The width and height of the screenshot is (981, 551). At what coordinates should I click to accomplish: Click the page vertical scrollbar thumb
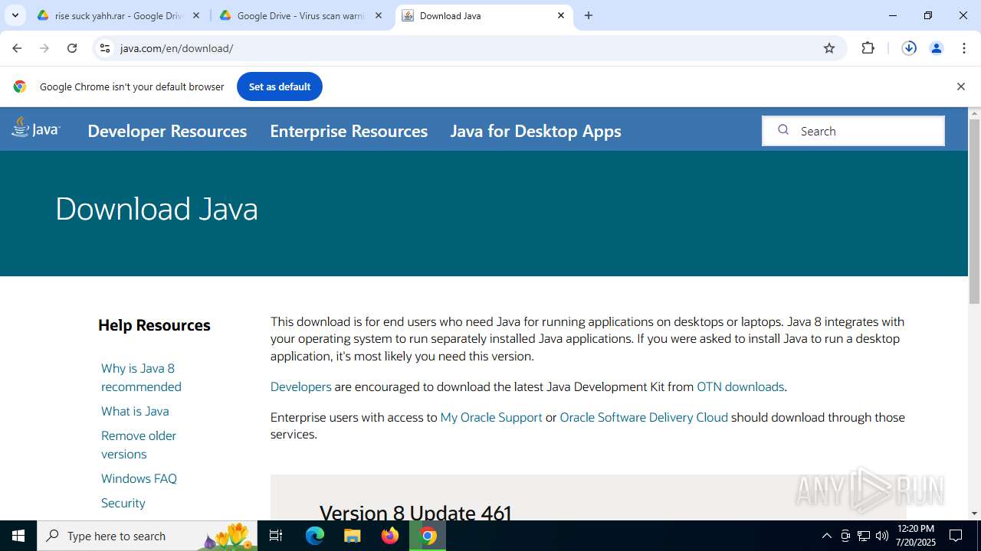974,210
